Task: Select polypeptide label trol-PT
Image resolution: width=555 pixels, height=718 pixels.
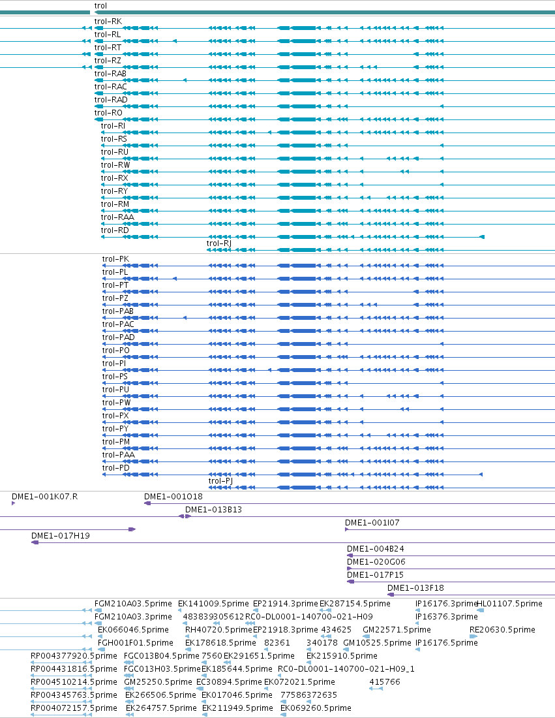Action: pos(115,285)
